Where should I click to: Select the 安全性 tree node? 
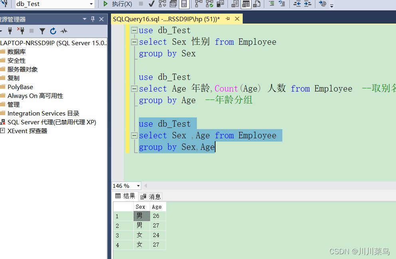16,60
